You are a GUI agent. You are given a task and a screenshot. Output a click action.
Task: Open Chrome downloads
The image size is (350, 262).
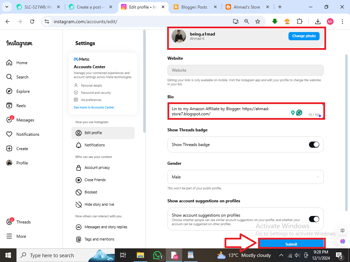318,21
